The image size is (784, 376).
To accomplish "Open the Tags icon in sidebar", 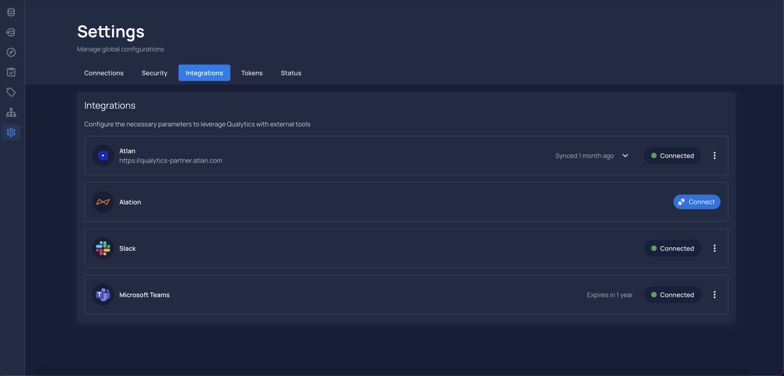I will click(x=11, y=92).
